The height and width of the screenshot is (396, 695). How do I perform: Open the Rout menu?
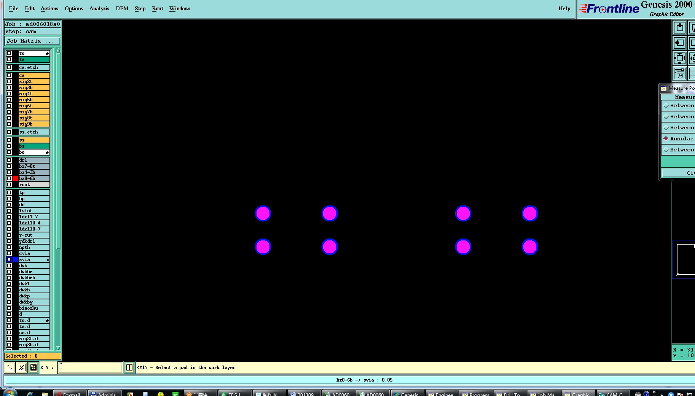click(158, 8)
